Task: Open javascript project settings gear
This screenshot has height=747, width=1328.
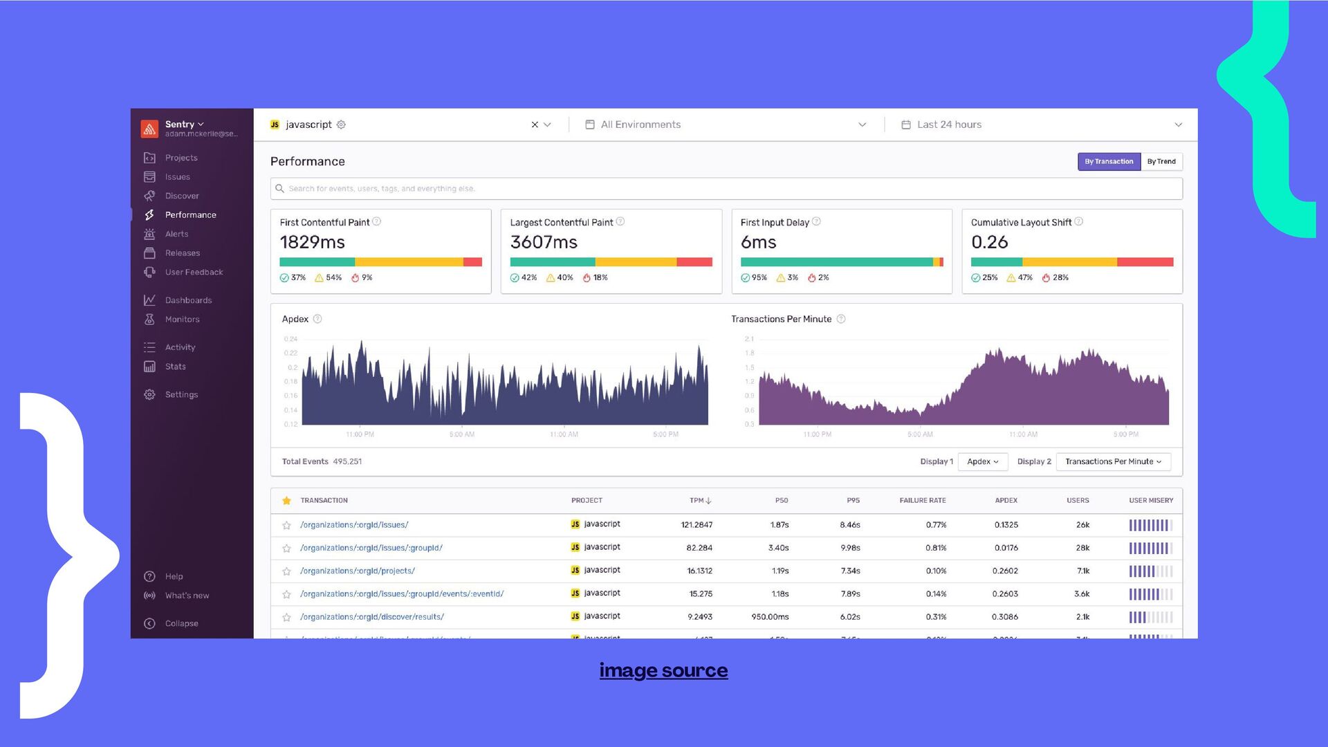Action: (341, 124)
